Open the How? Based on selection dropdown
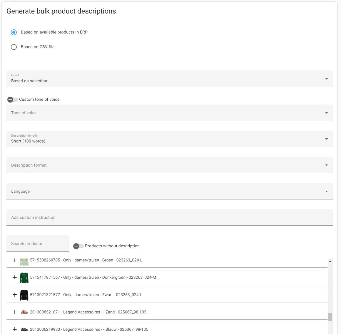This screenshot has width=341, height=334. (169, 79)
